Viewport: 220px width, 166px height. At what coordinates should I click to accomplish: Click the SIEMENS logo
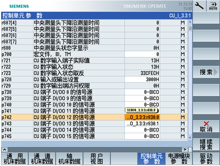click(x=19, y=6)
